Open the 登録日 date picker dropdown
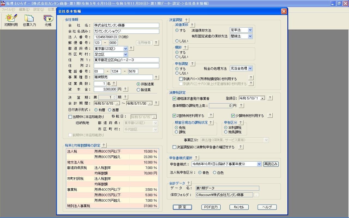The image size is (349, 218). [263, 98]
